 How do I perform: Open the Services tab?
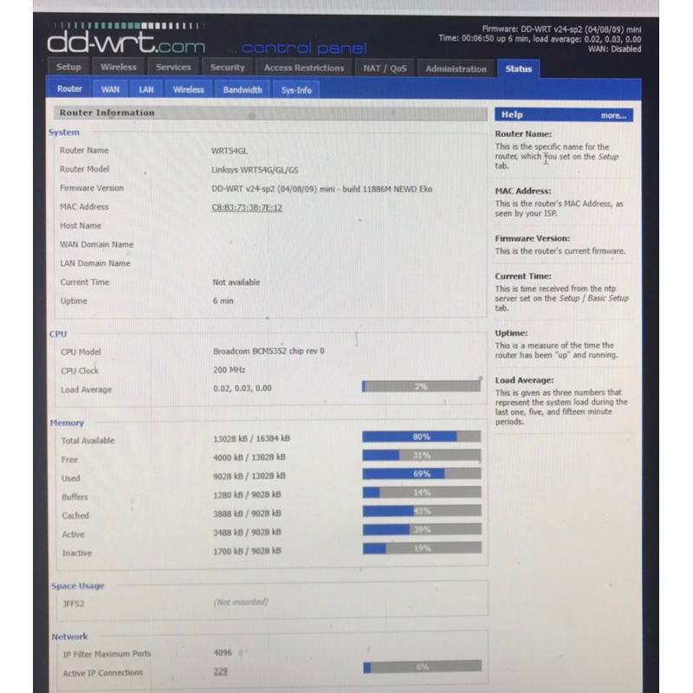pyautogui.click(x=173, y=68)
